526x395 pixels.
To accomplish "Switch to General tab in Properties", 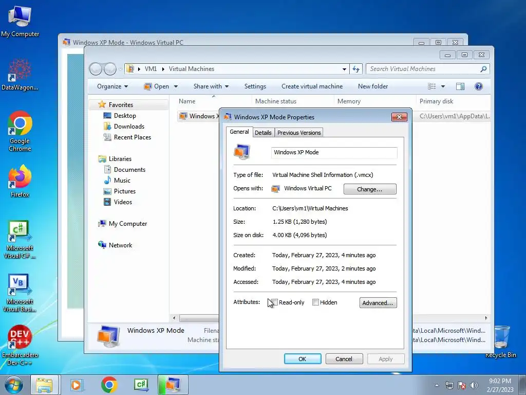I will click(x=239, y=132).
